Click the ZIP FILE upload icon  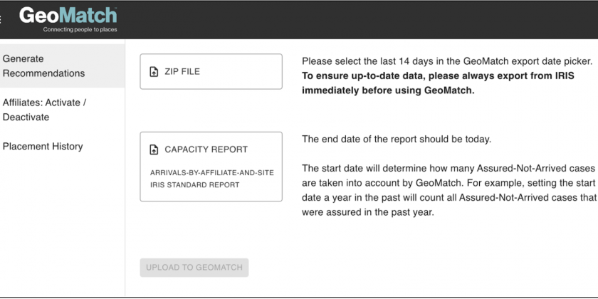pos(154,72)
